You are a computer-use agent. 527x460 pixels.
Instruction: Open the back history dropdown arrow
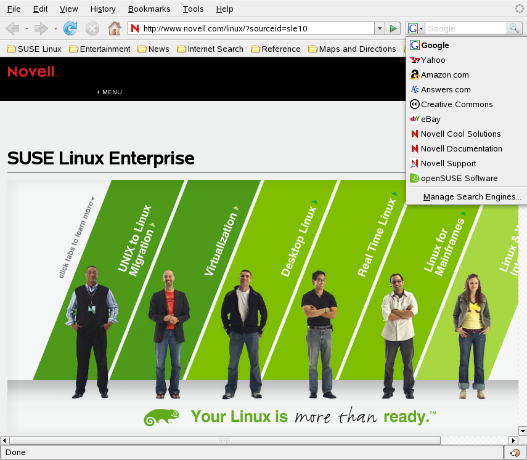[27, 29]
